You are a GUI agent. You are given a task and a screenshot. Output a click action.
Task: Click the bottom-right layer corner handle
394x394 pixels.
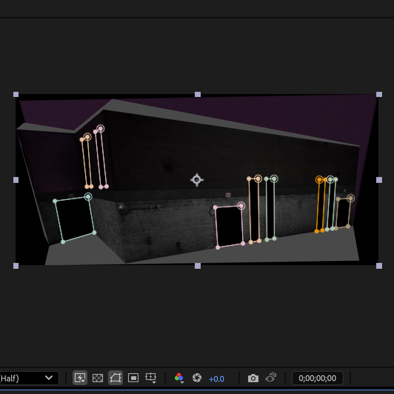(x=378, y=266)
